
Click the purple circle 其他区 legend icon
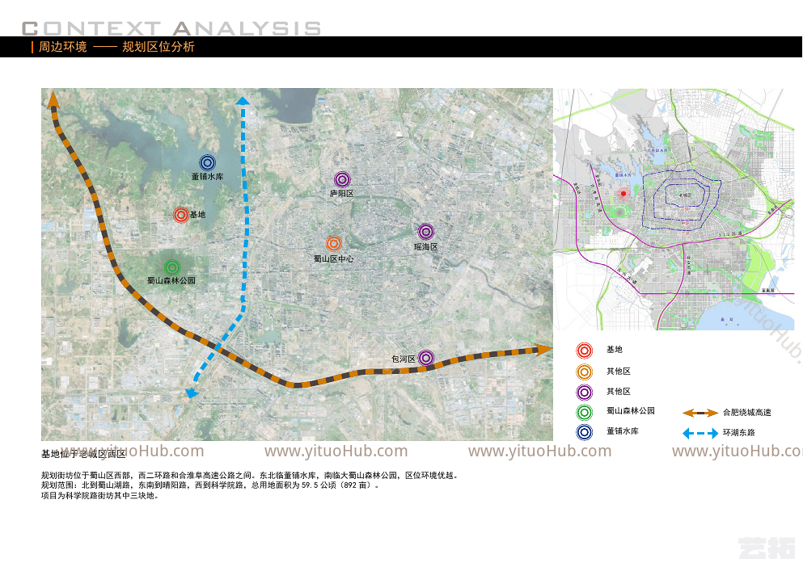585,393
